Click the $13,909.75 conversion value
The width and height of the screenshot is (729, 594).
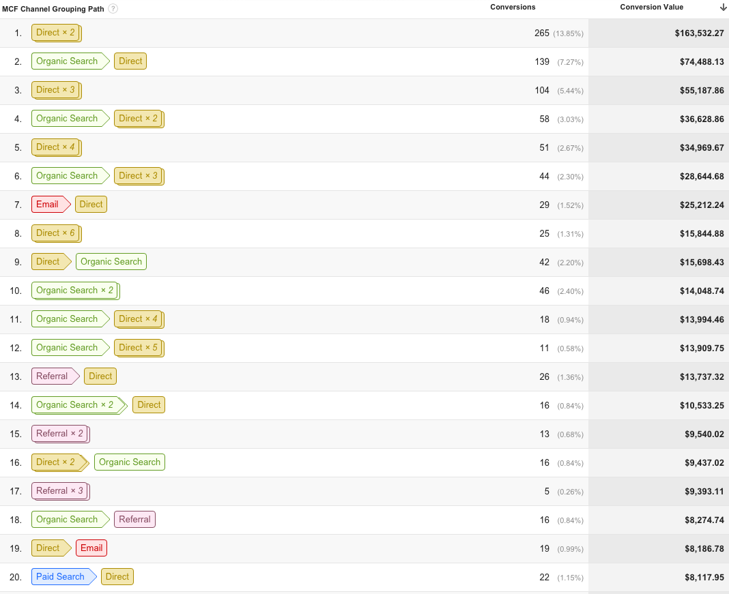coord(702,348)
